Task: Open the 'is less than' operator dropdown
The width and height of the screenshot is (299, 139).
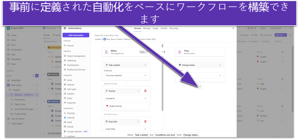Action: click(126, 129)
